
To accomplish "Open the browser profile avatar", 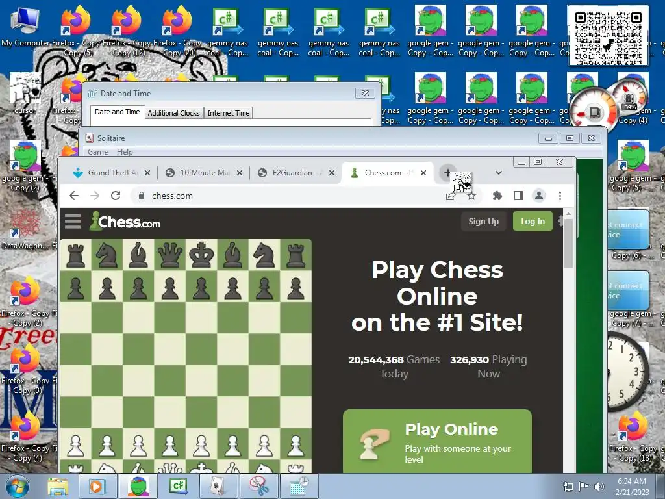I will 538,196.
